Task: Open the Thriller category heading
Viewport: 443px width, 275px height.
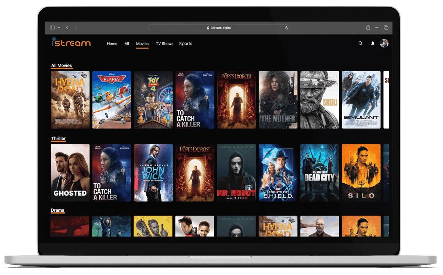Action: (x=58, y=138)
